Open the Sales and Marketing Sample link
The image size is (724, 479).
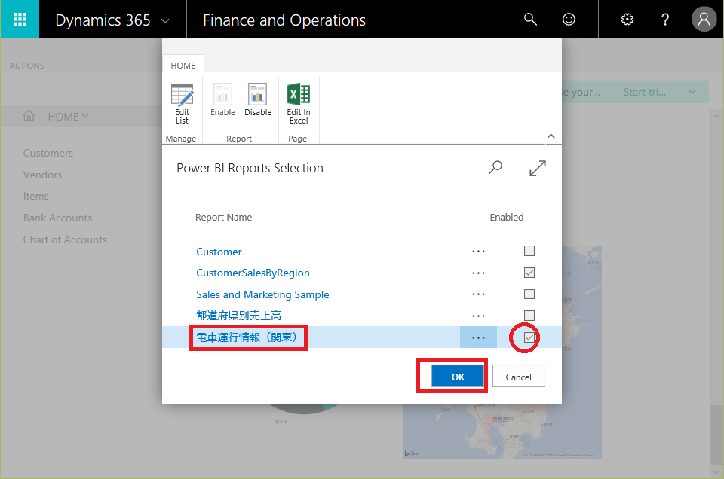[262, 294]
